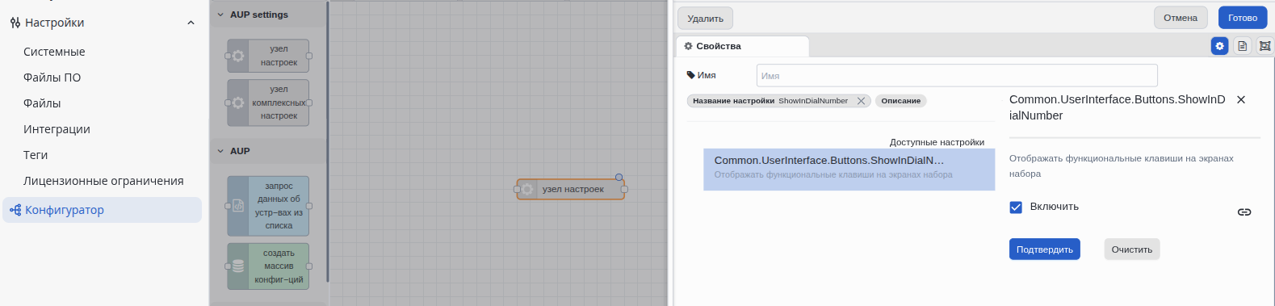Click the Подтвердить button
The image size is (1275, 306).
(x=1044, y=249)
